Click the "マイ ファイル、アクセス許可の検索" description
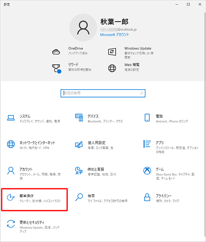 click(x=108, y=201)
